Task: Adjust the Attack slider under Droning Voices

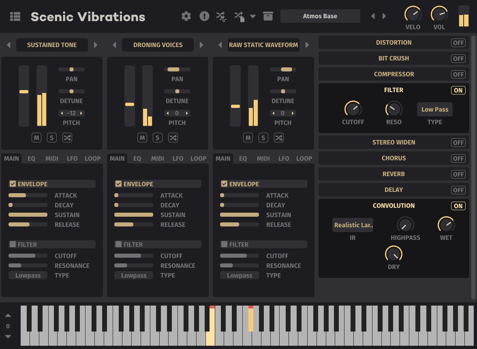Action: (x=134, y=195)
